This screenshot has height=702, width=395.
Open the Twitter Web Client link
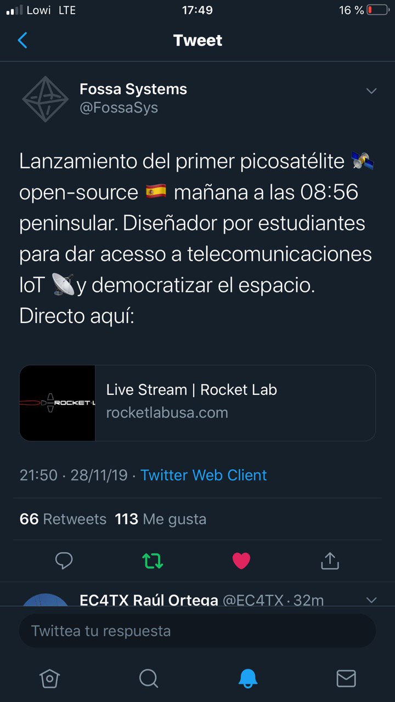(x=204, y=475)
